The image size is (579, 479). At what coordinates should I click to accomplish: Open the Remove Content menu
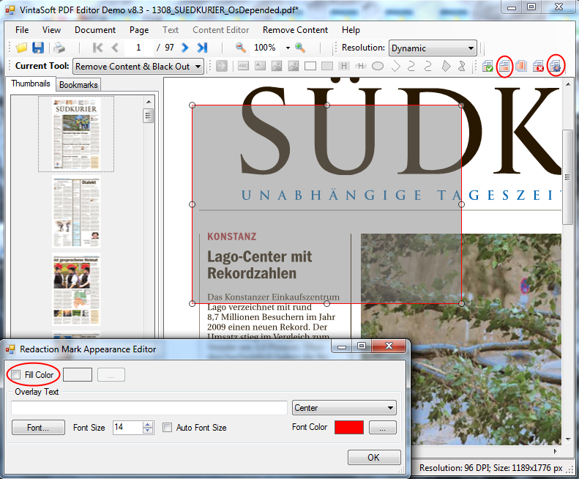[x=295, y=30]
